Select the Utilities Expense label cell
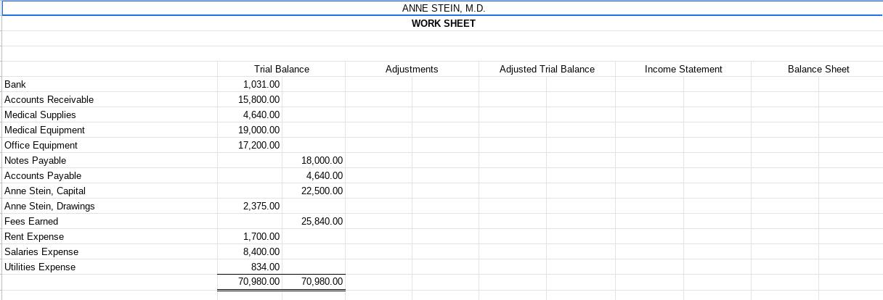The height and width of the screenshot is (300, 883). tap(110, 267)
